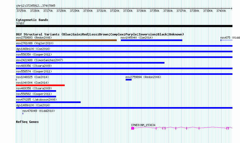Select the brown esv2759893 complex variant bar
The width and height of the screenshot is (240, 143).
[66, 40]
